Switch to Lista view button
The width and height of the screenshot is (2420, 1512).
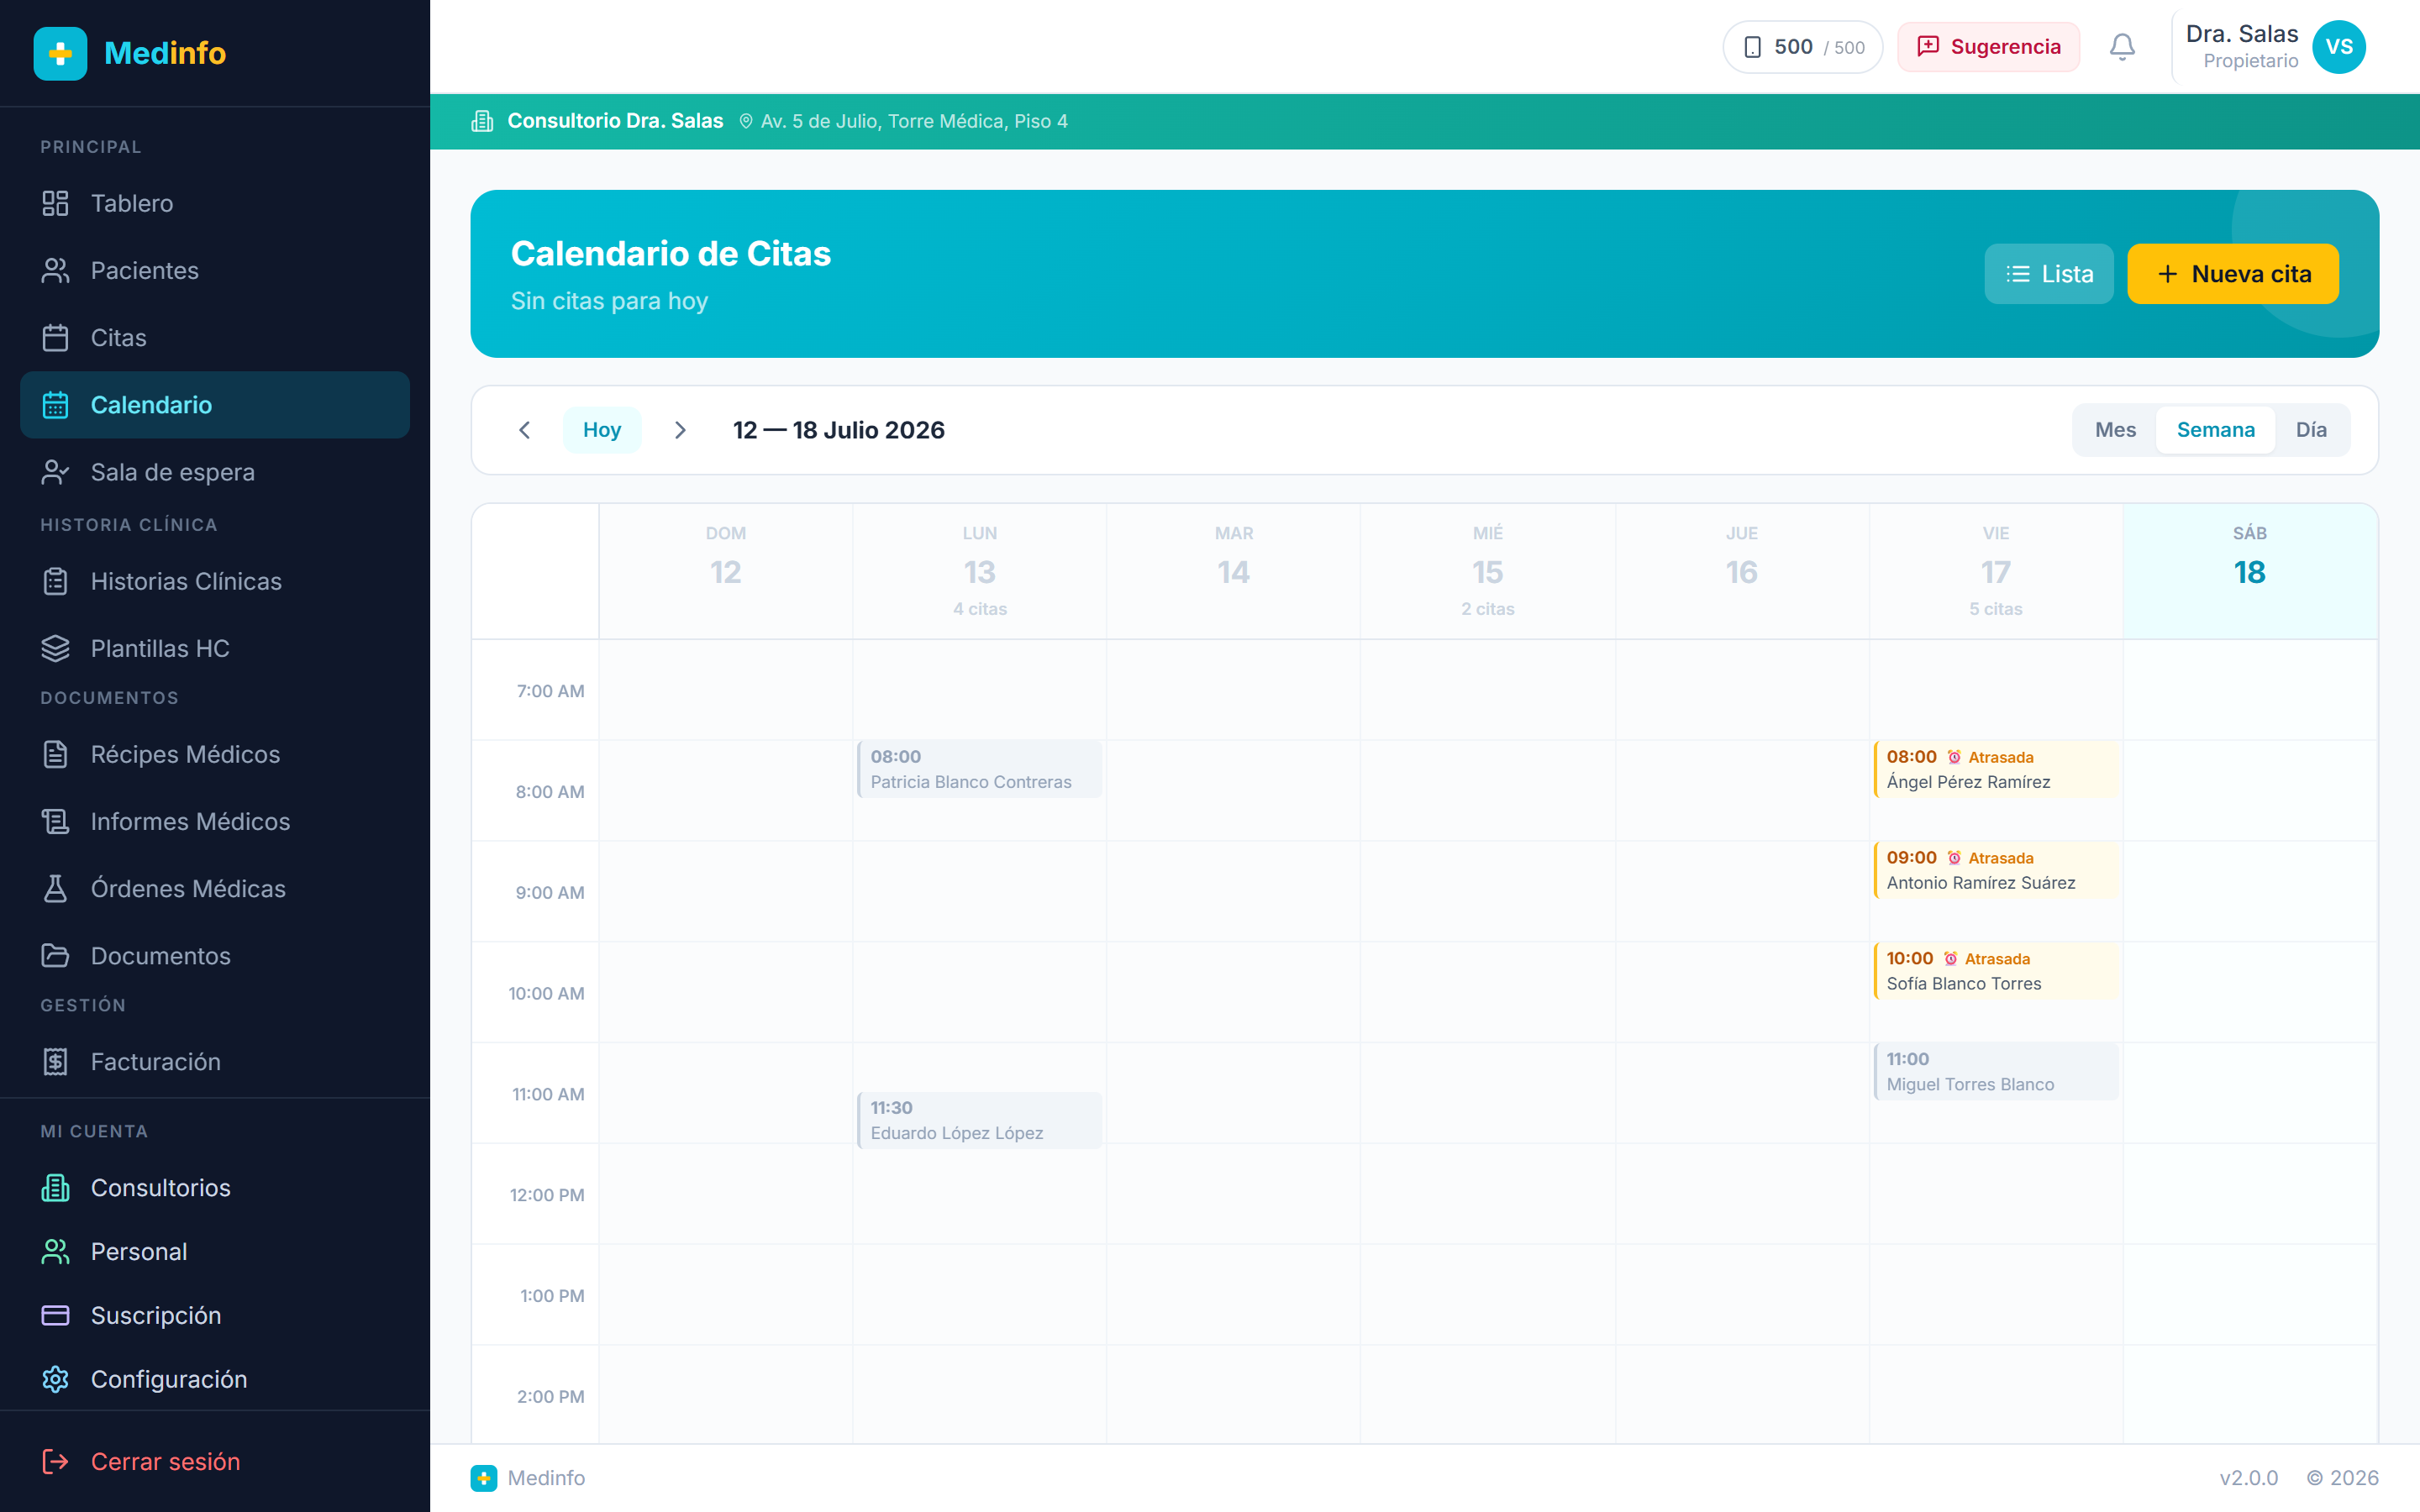click(2048, 274)
